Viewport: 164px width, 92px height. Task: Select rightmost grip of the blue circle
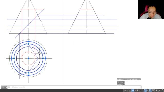(x=45, y=59)
